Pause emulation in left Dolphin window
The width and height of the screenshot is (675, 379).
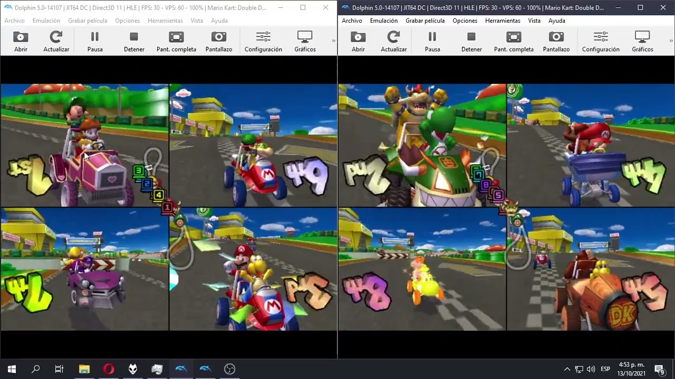coord(95,42)
